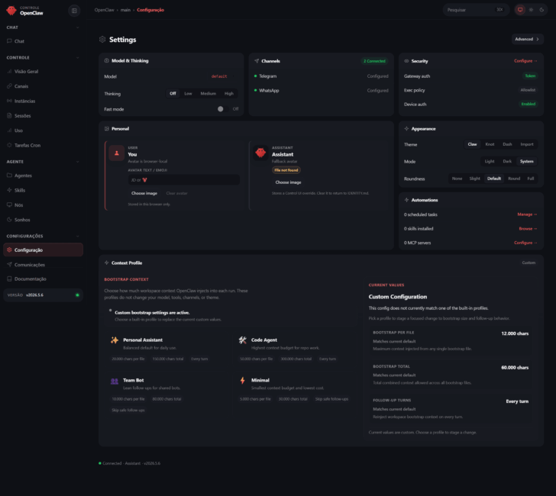Screen dimensions: 556x496
Task: Click Configure link for MCP servers
Action: tap(525, 243)
